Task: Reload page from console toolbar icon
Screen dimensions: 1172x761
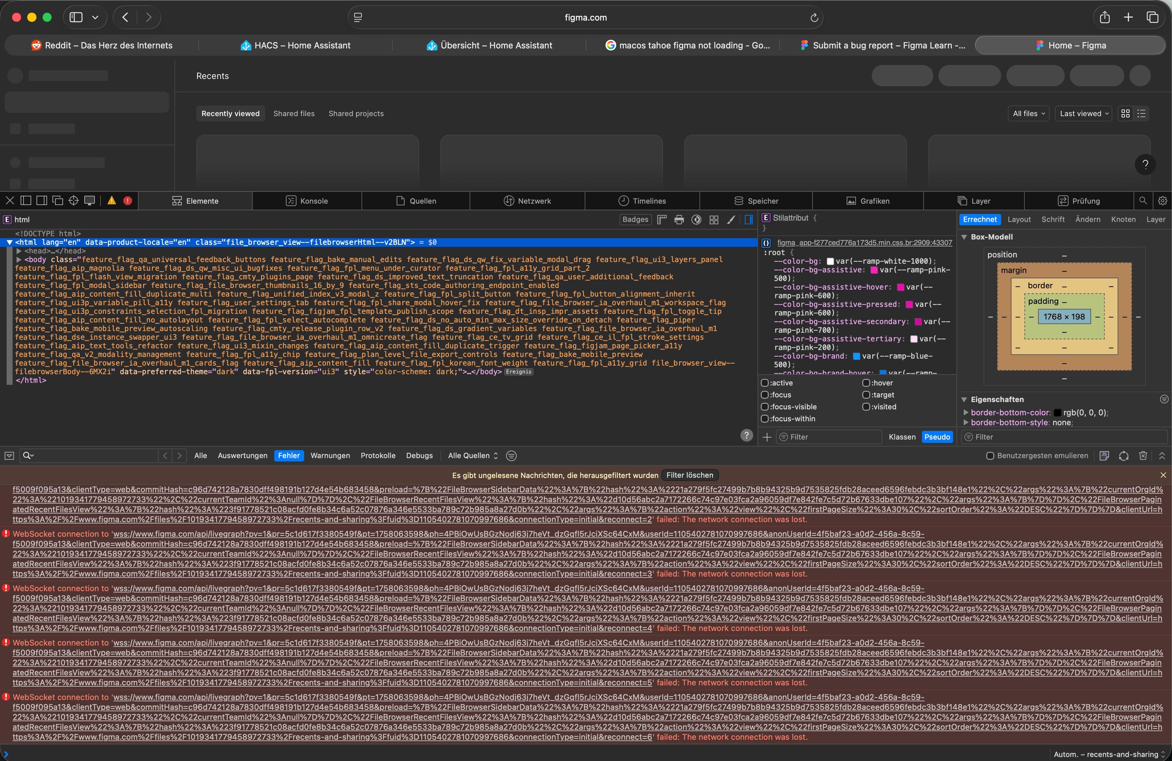Action: click(1124, 455)
